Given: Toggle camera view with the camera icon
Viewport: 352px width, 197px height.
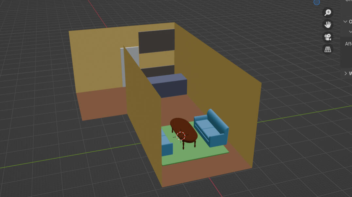Looking at the screenshot, I should pyautogui.click(x=327, y=37).
